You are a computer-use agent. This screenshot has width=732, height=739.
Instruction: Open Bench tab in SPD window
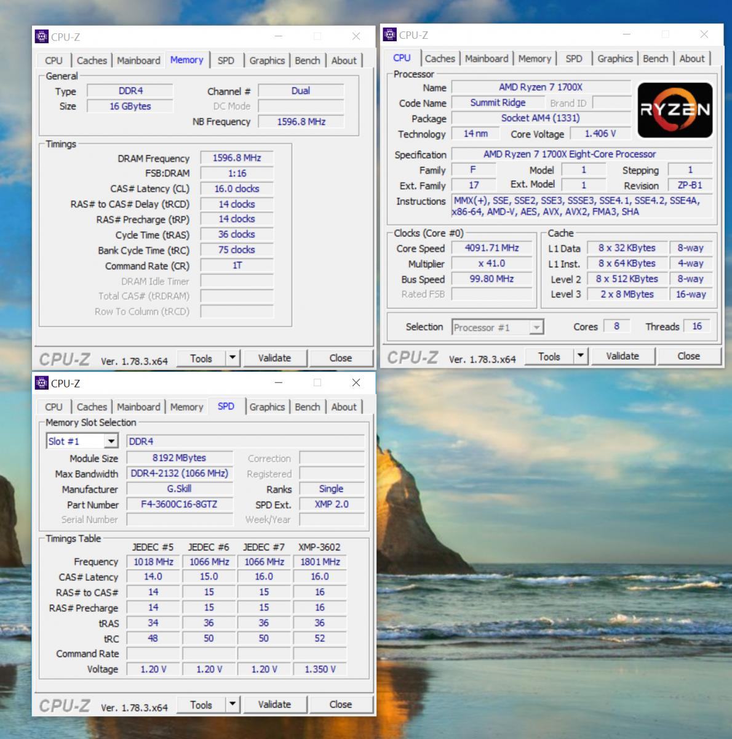pyautogui.click(x=307, y=407)
